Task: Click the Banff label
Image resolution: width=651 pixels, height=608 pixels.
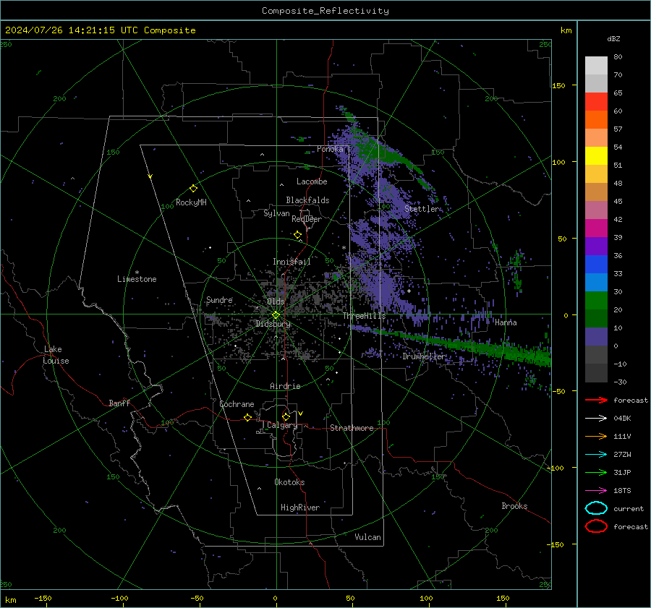Action: coord(119,403)
